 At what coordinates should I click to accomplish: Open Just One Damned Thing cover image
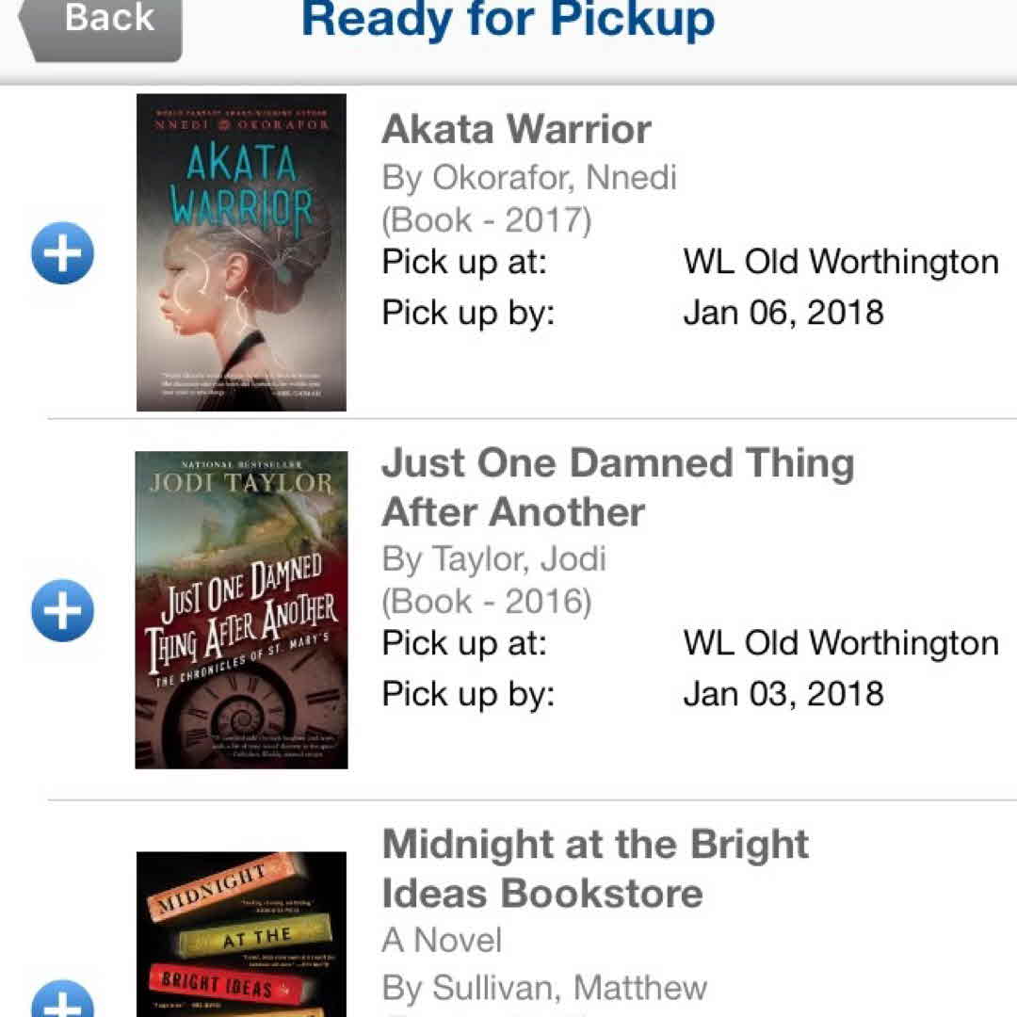tap(241, 609)
